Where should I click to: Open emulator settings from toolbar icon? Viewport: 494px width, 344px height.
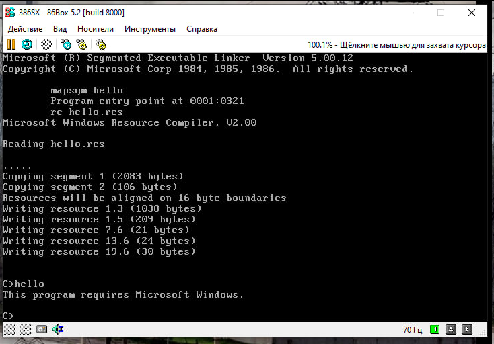(101, 44)
